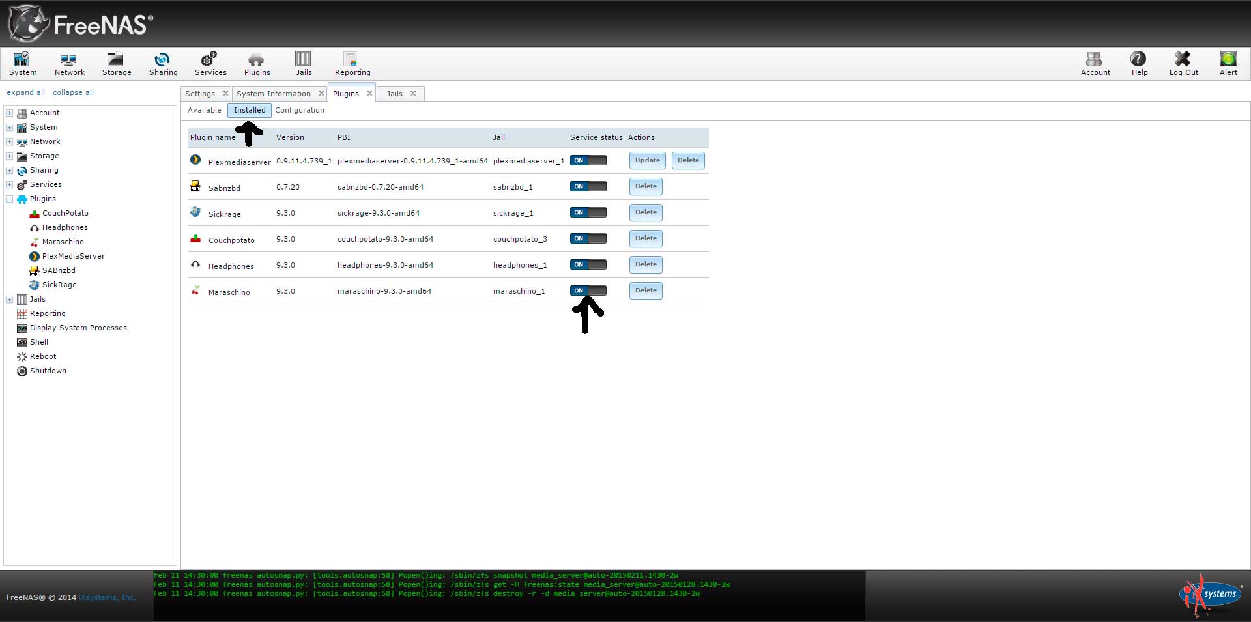
Task: Open Display System Processes in sidebar
Action: click(x=78, y=328)
